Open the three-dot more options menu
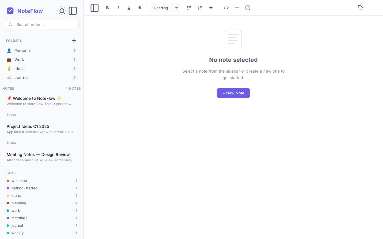The height and width of the screenshot is (239, 383). [372, 8]
